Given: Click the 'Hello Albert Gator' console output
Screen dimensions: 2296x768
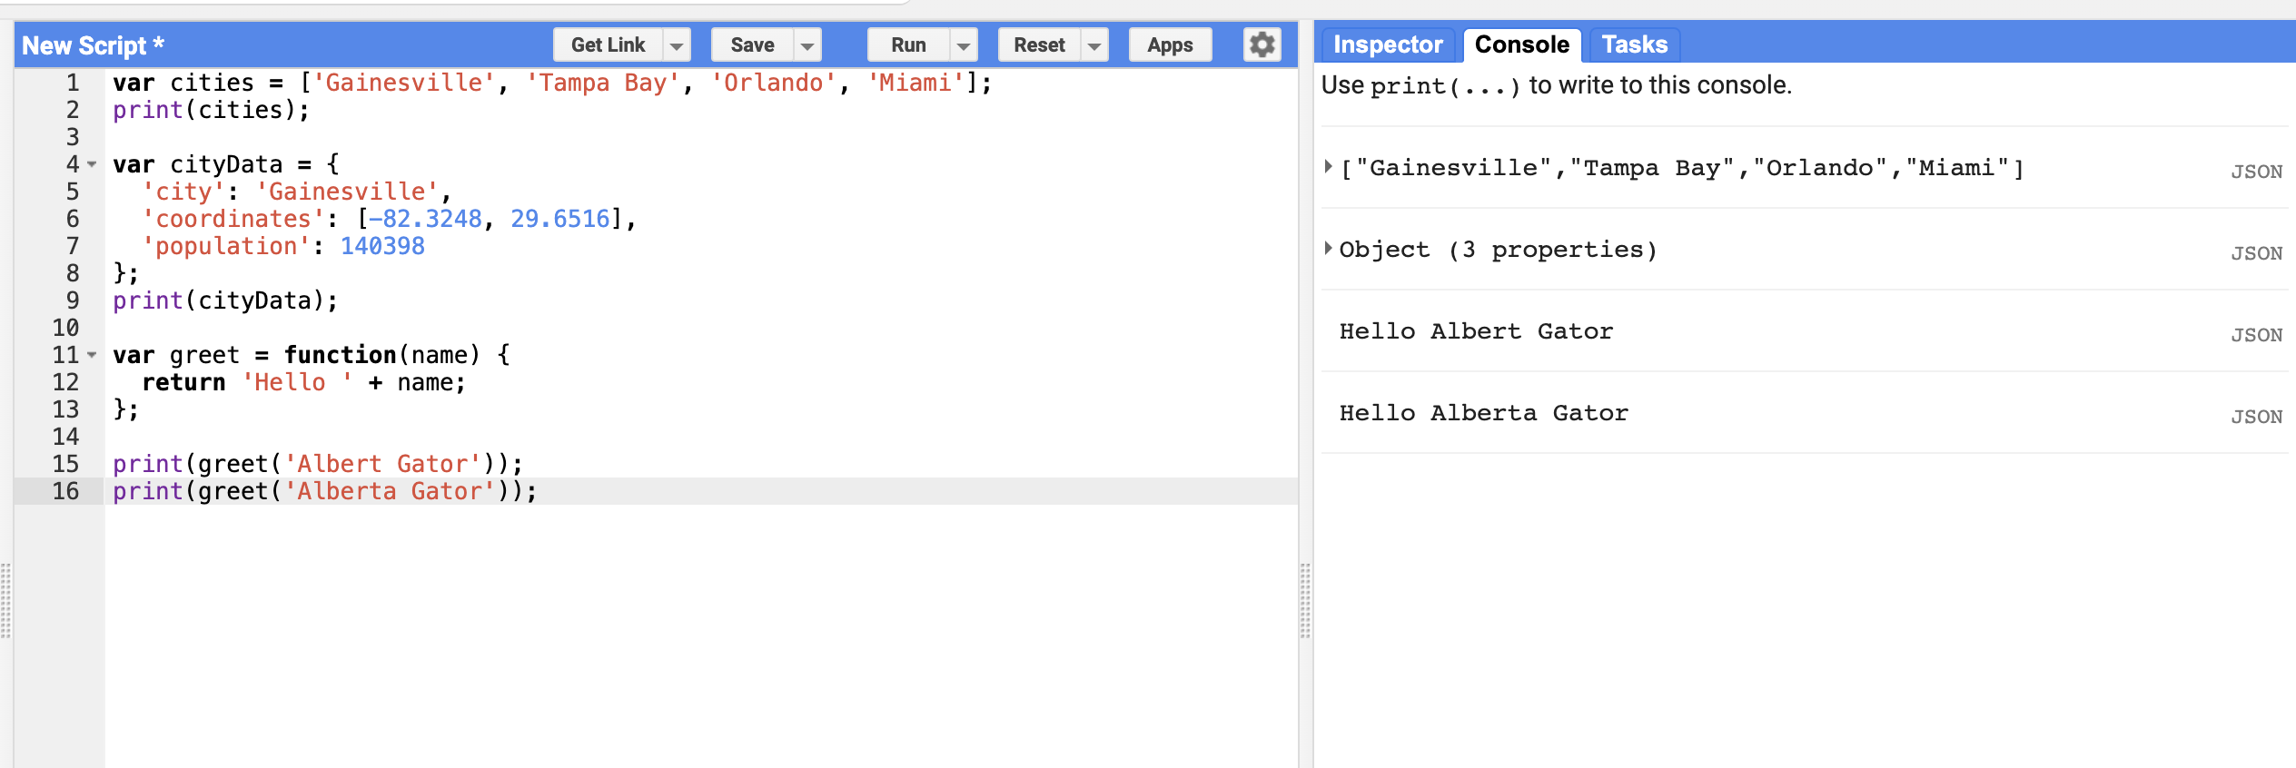Looking at the screenshot, I should (1476, 331).
